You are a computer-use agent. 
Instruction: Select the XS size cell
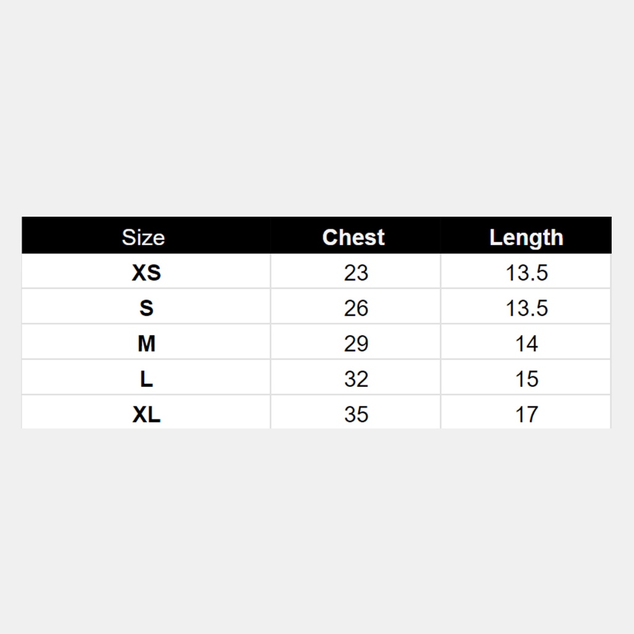click(146, 272)
